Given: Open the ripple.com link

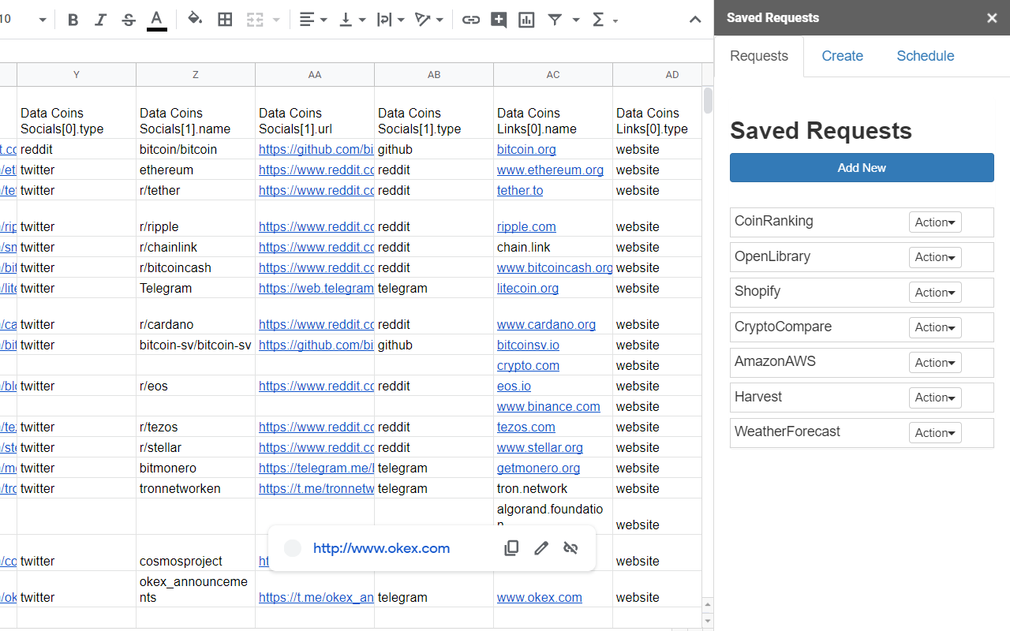Looking at the screenshot, I should 526,227.
